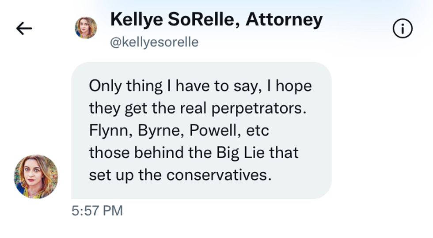Click the small profile avatar in the header
Image resolution: width=433 pixels, height=238 pixels.
pos(86,28)
